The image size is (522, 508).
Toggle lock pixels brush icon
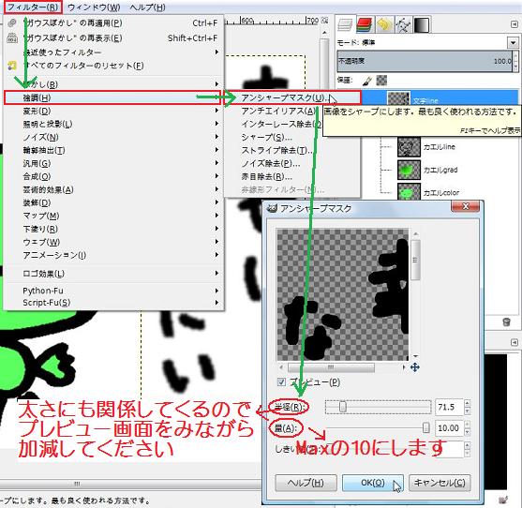pos(366,81)
